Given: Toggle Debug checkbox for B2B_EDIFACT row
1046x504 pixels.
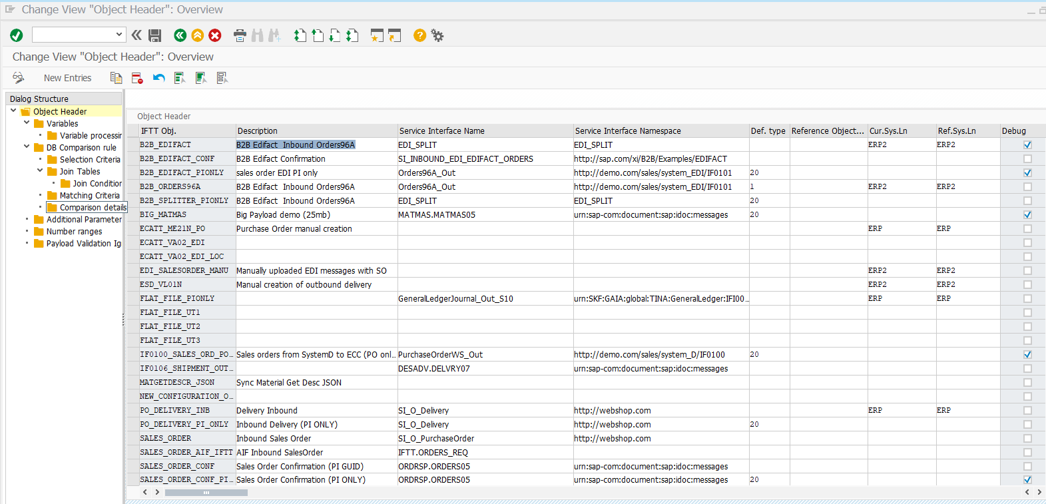Looking at the screenshot, I should [1027, 144].
